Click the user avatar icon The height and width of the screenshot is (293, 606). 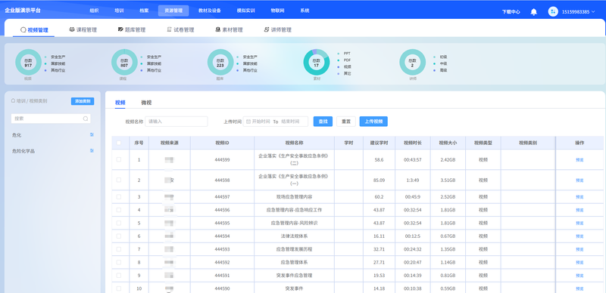click(553, 11)
